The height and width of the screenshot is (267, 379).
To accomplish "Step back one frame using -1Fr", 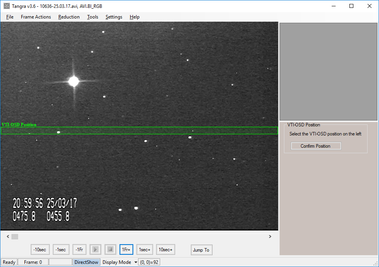I will (x=79, y=250).
